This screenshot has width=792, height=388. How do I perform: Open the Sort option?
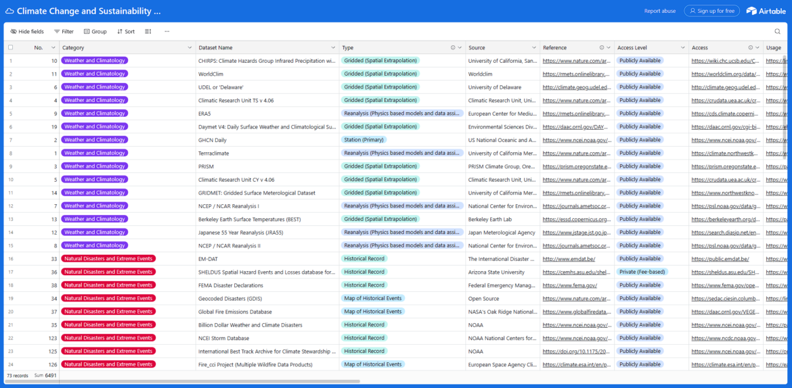tap(126, 31)
